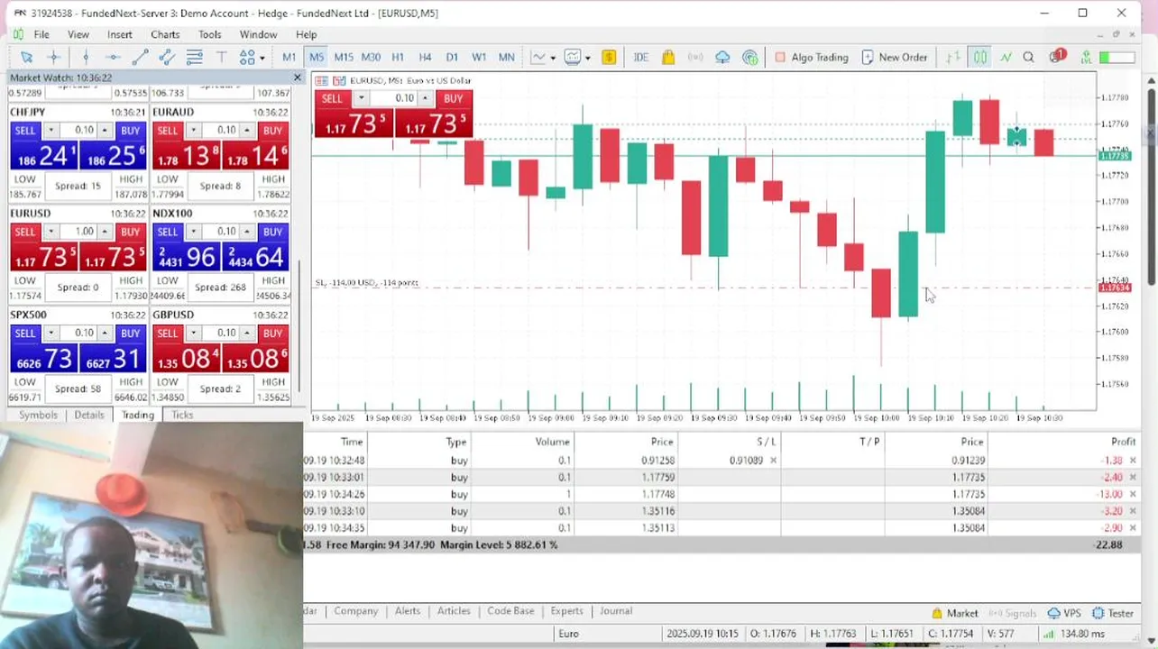The image size is (1158, 649).
Task: Select the arrow cursor tool
Action: click(26, 57)
